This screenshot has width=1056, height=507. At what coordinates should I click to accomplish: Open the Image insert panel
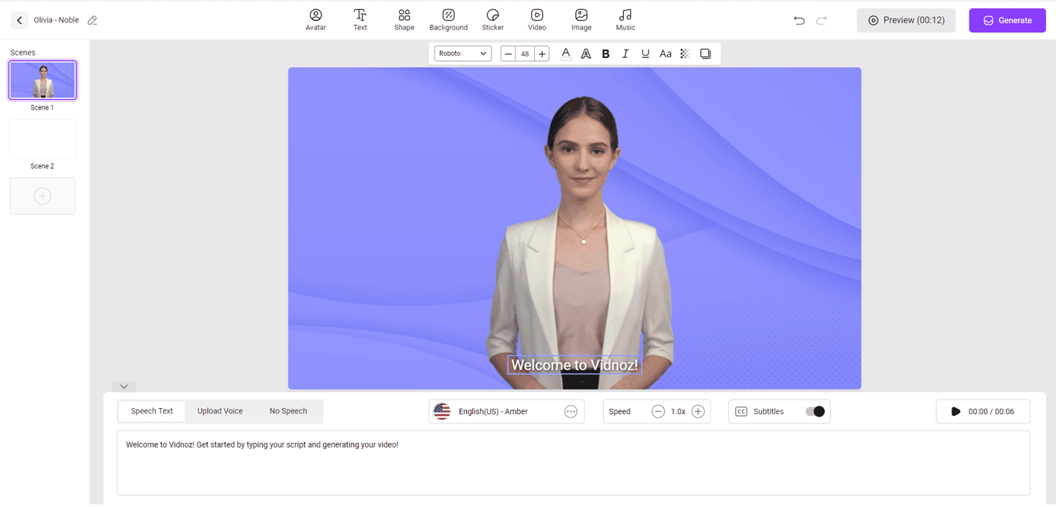point(581,19)
